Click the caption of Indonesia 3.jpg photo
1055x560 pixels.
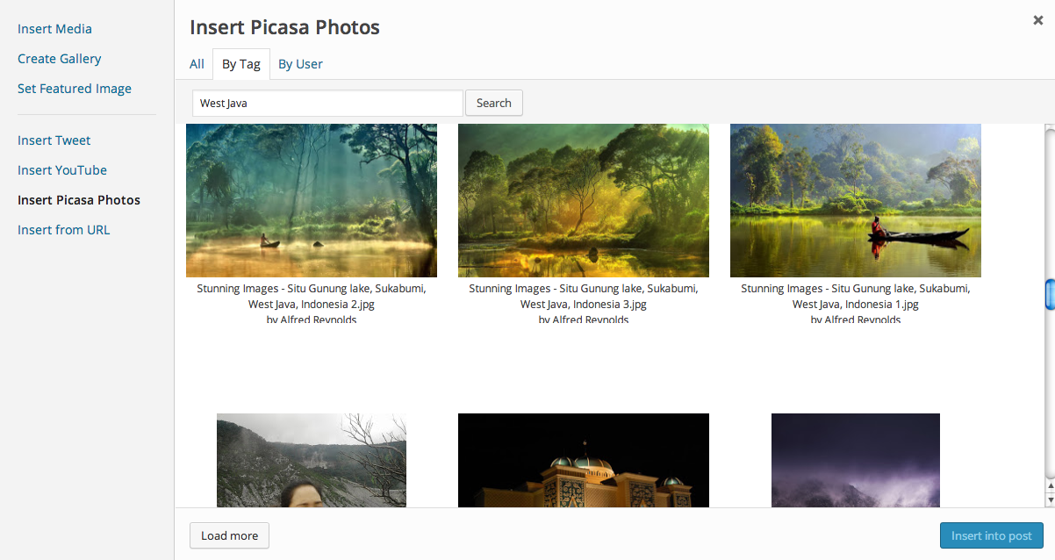pos(584,304)
